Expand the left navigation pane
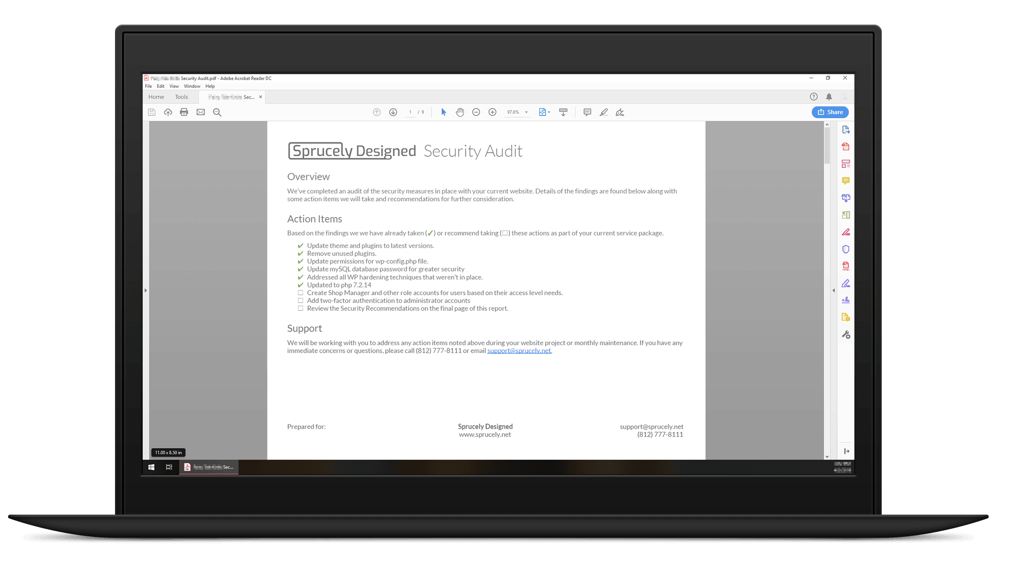Screen dimensions: 1011x569 [145, 290]
